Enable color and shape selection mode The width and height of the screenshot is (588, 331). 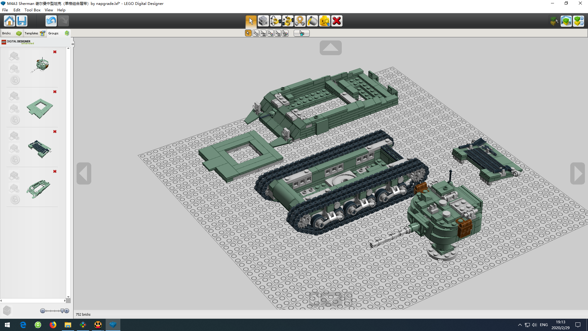(285, 33)
